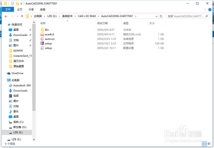Open 系统 (C:) drive

18,122
